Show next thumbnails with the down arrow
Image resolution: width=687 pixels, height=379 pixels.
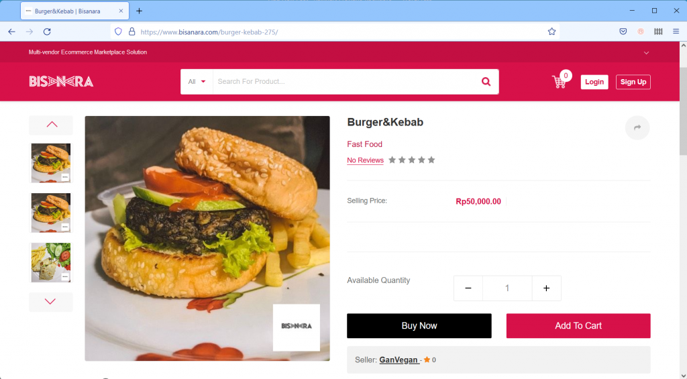tap(51, 301)
